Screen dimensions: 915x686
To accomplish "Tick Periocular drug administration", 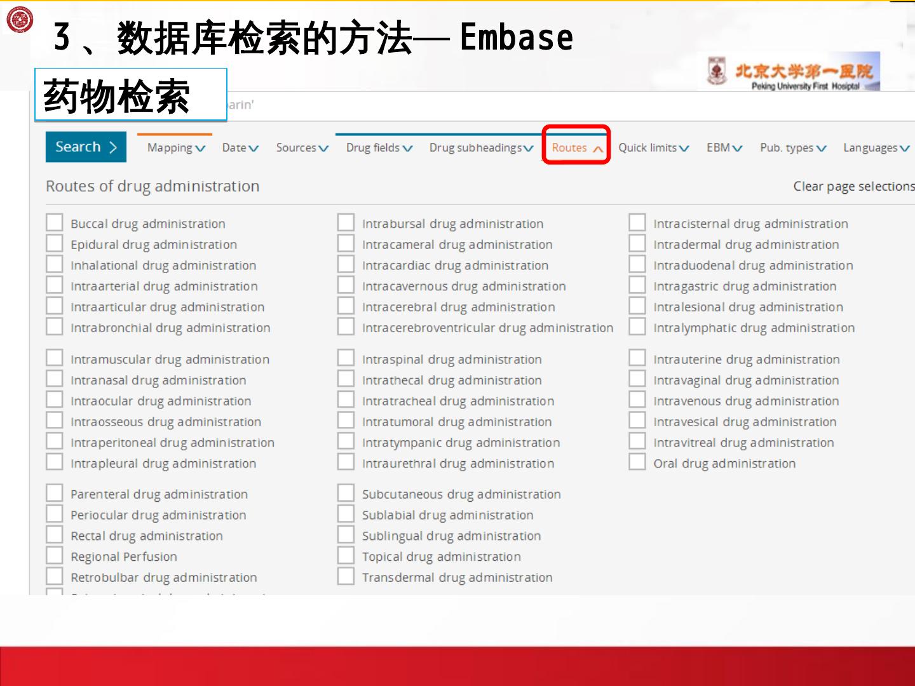I will point(55,514).
